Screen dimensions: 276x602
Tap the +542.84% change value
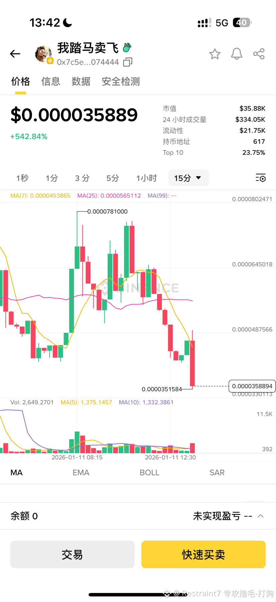[29, 137]
